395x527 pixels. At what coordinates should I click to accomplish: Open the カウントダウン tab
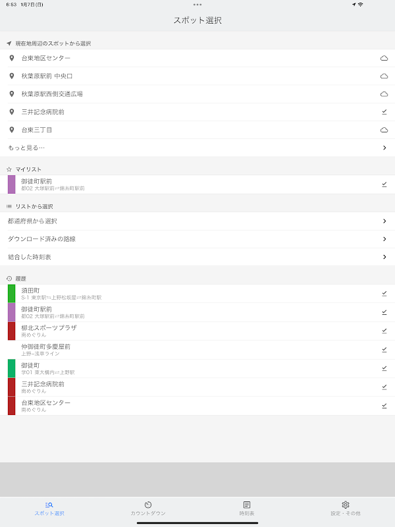pyautogui.click(x=148, y=508)
